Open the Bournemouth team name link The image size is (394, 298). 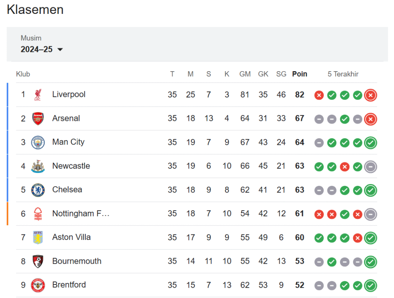click(x=77, y=261)
